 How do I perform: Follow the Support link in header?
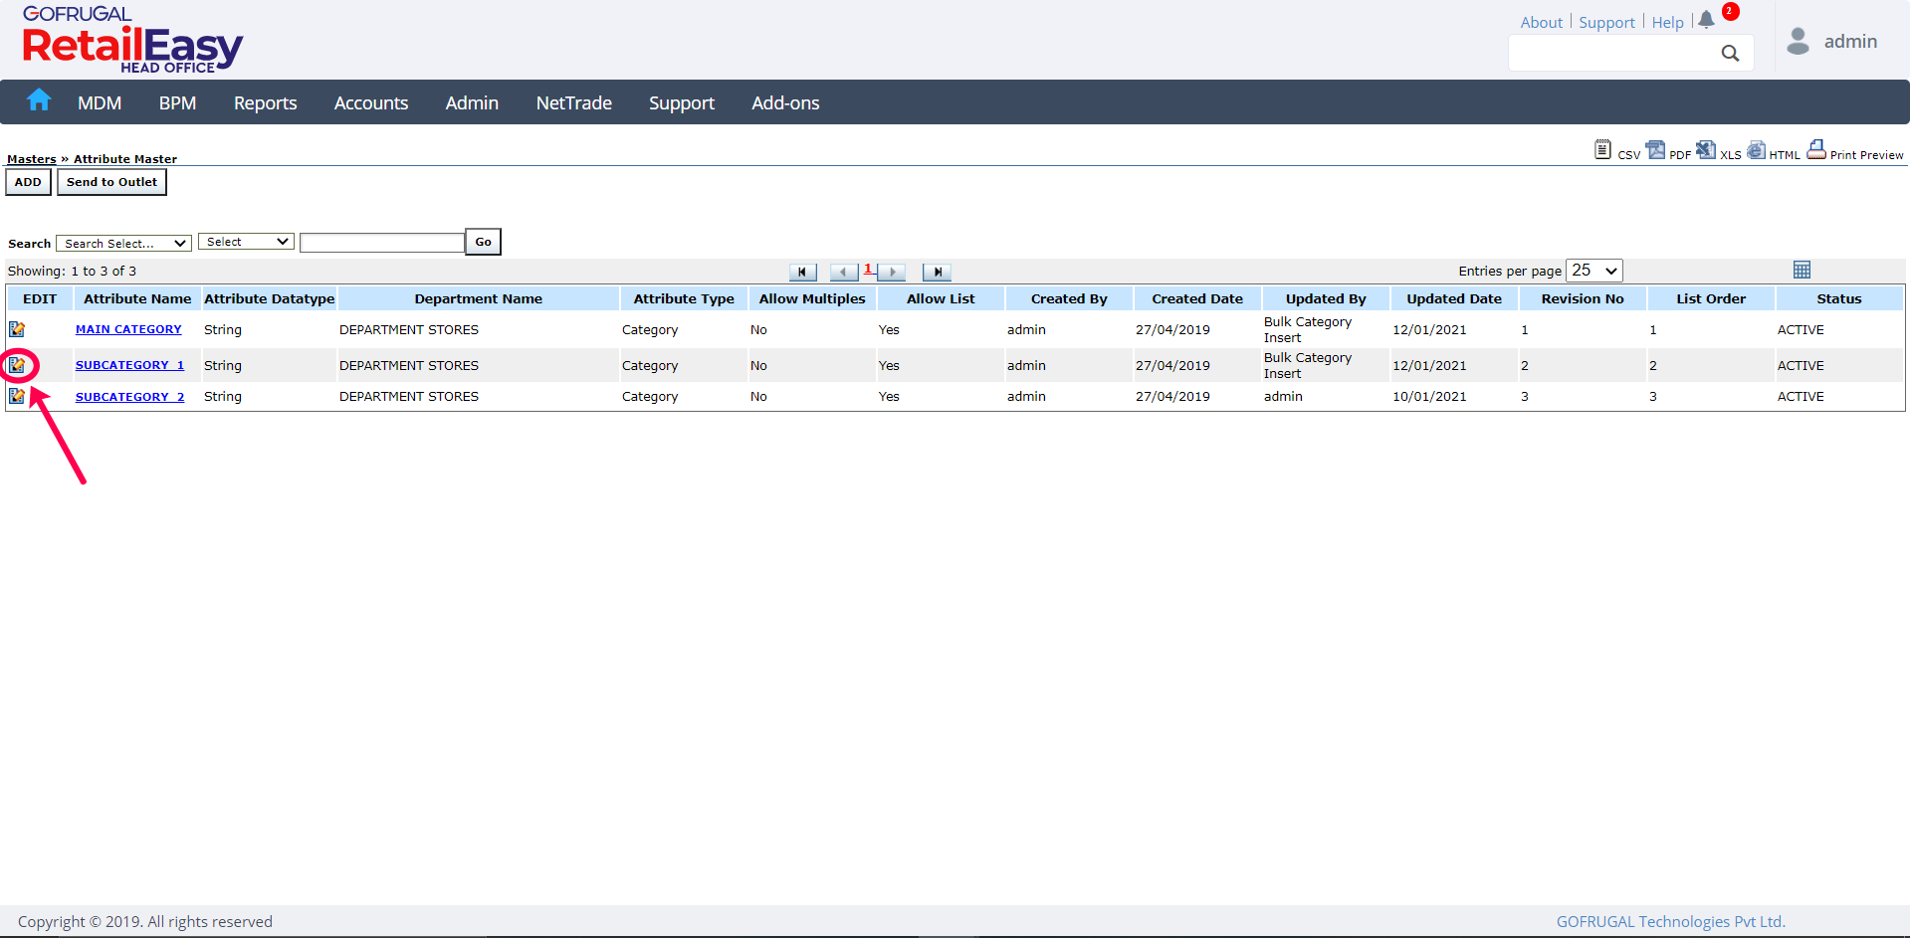coord(1606,23)
